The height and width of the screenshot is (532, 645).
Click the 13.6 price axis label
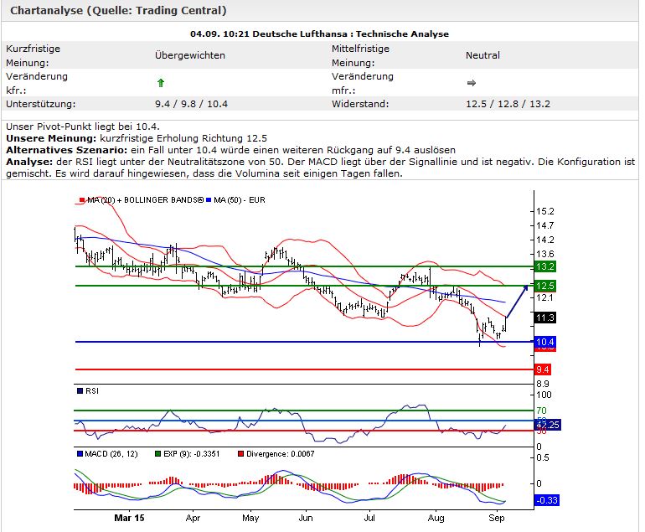pyautogui.click(x=545, y=254)
